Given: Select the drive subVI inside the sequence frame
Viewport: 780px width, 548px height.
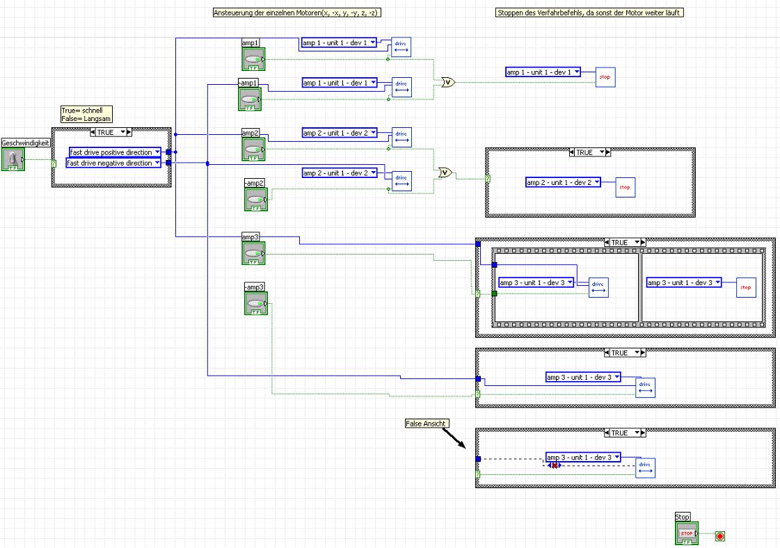Looking at the screenshot, I should (x=598, y=287).
